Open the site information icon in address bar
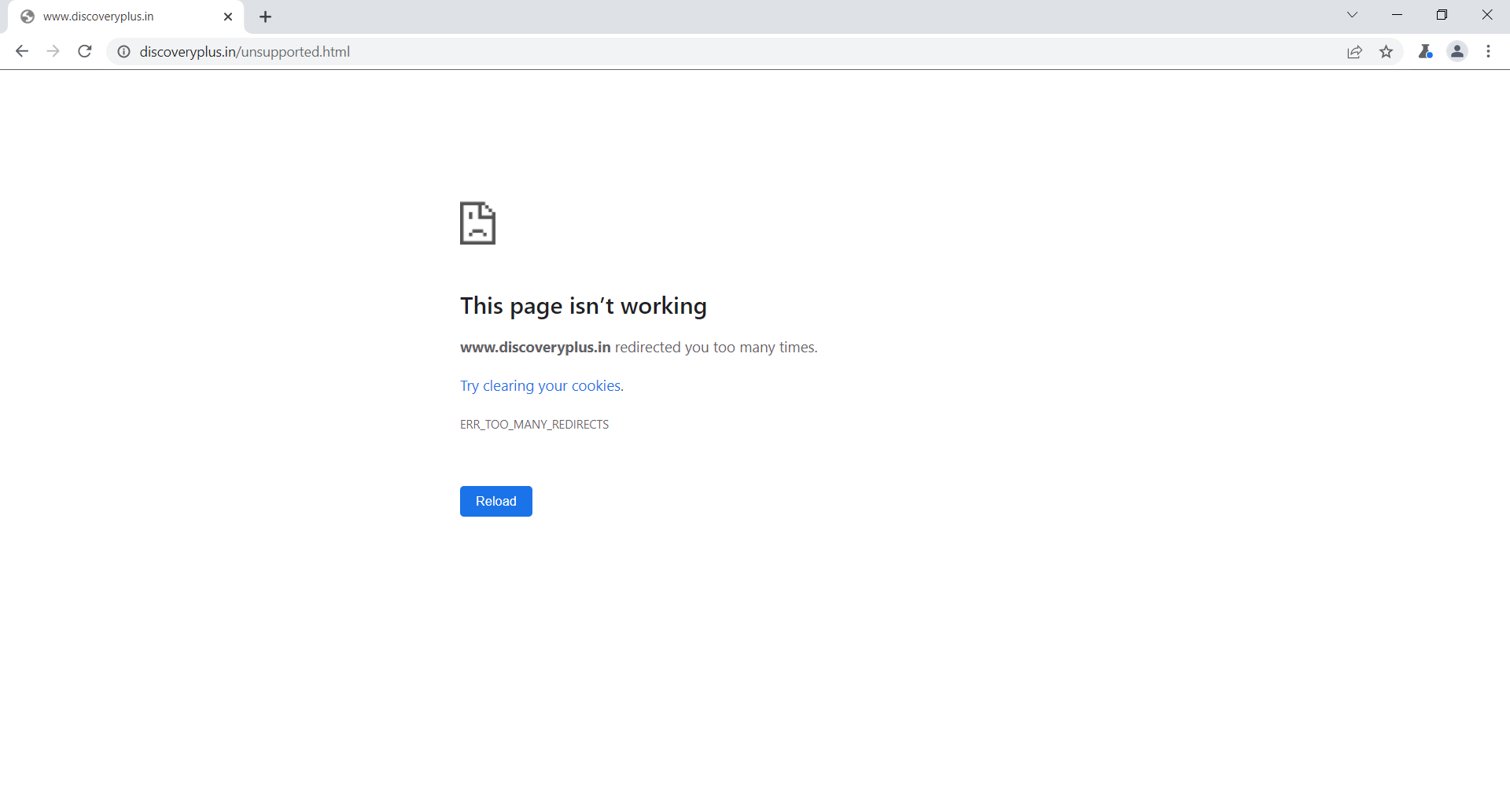Image resolution: width=1510 pixels, height=810 pixels. coord(123,52)
